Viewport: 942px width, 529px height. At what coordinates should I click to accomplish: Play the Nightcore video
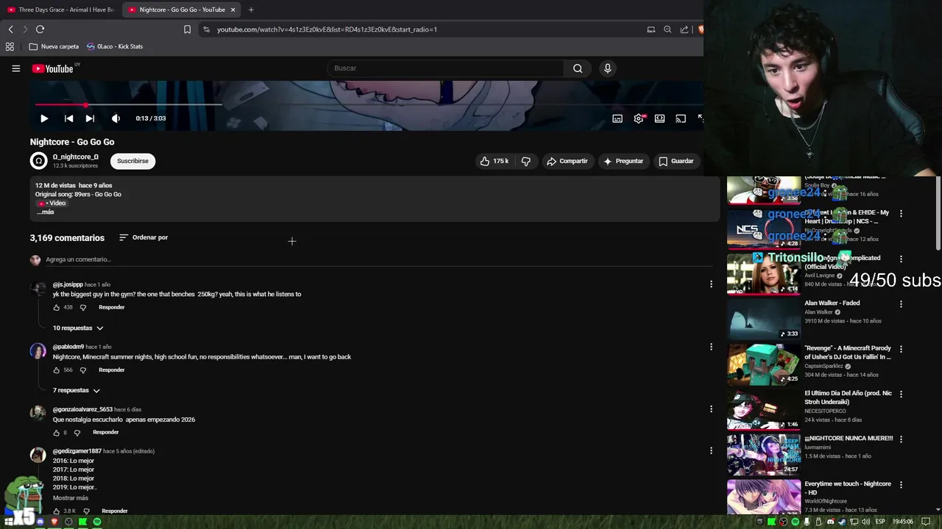(x=44, y=118)
